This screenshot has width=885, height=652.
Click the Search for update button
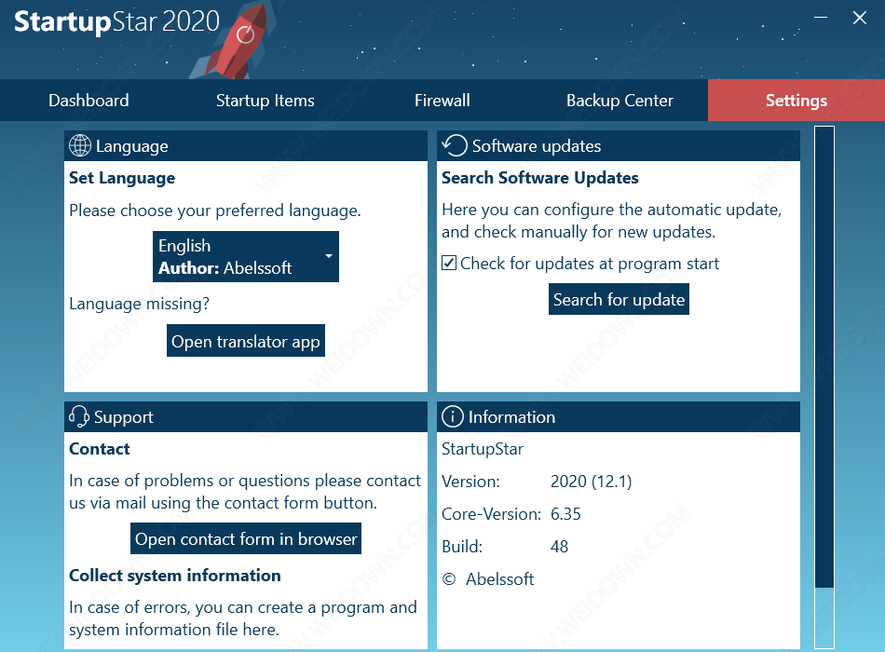pos(619,299)
